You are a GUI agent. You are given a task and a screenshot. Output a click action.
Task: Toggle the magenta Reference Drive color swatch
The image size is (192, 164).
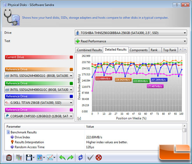71,110
